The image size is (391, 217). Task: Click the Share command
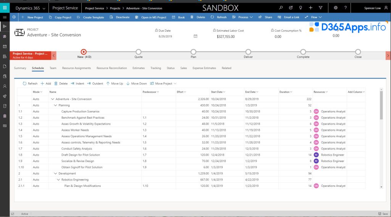point(265,17)
